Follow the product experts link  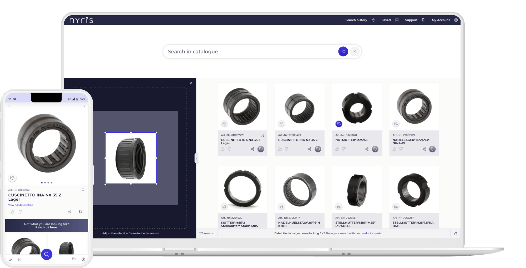click(x=371, y=233)
